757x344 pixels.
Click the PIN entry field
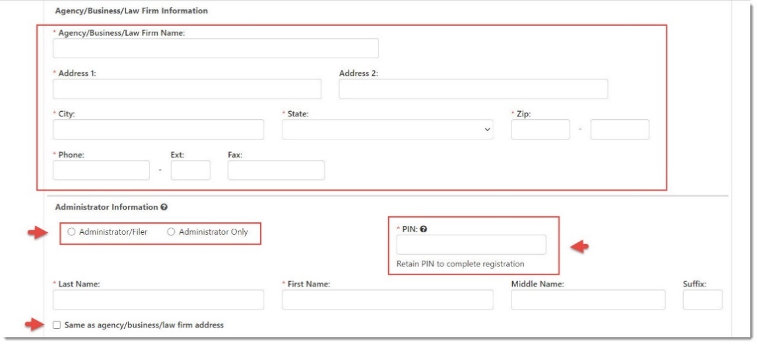[471, 245]
